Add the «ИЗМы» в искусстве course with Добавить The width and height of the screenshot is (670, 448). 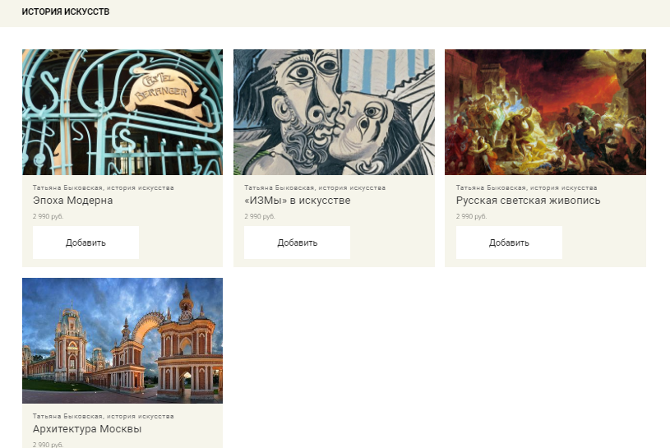click(x=297, y=242)
